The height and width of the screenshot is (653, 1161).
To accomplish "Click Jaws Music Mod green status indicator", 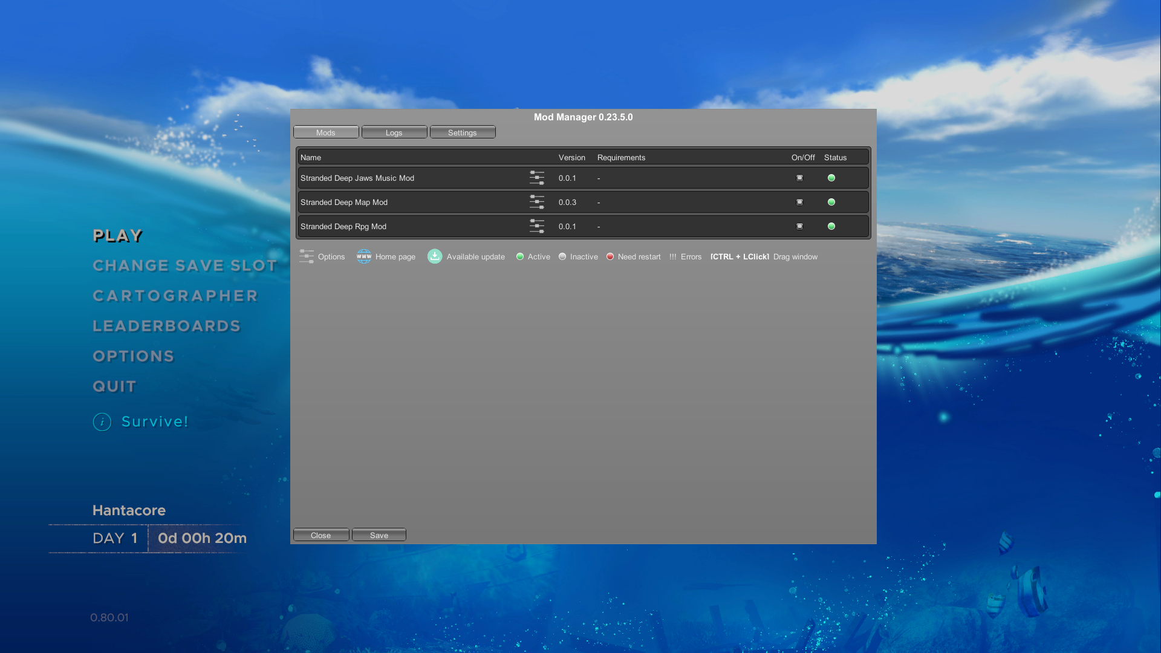I will tap(831, 178).
